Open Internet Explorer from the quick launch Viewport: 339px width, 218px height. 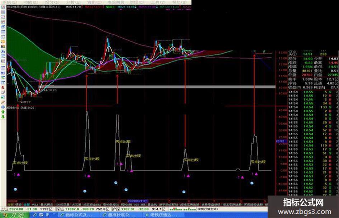[35, 215]
